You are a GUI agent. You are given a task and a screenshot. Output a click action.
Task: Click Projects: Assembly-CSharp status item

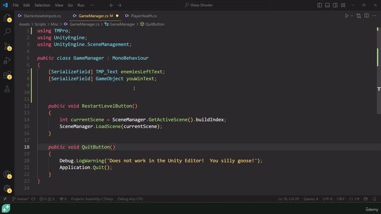point(92,199)
